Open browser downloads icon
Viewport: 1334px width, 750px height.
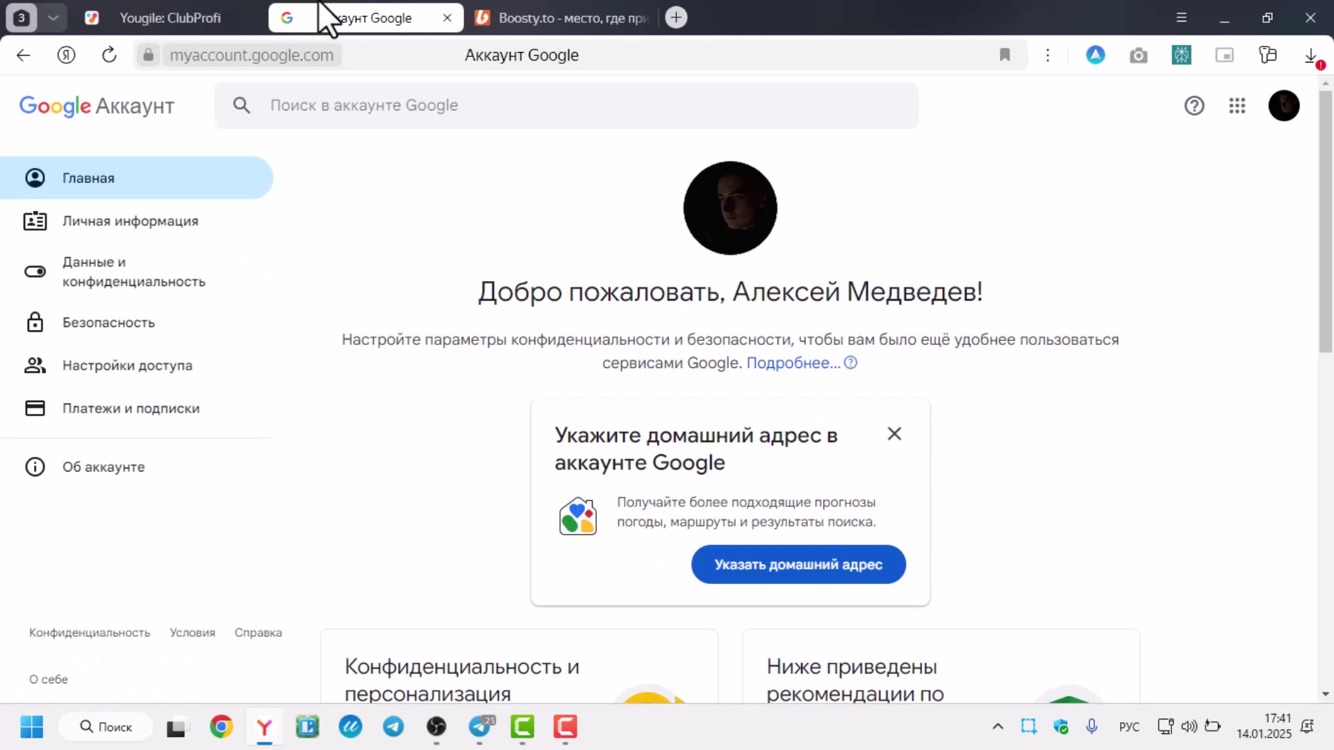(x=1310, y=55)
